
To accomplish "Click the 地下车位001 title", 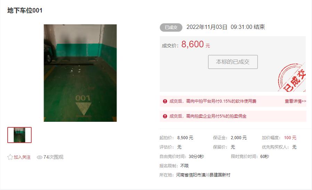I will click(x=25, y=10).
